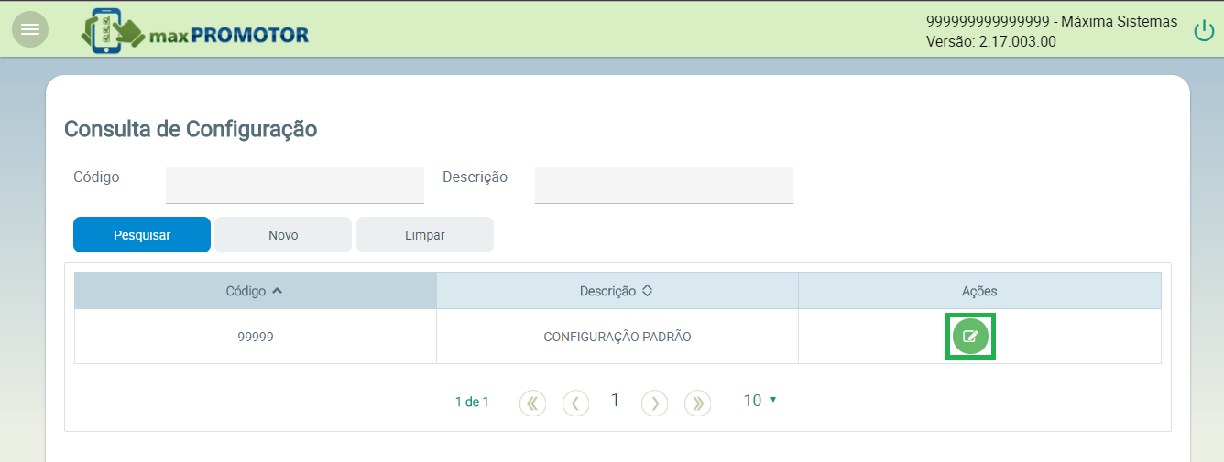Click the 'Versão: 2.17.003.00' text
Image resolution: width=1224 pixels, height=462 pixels.
991,41
